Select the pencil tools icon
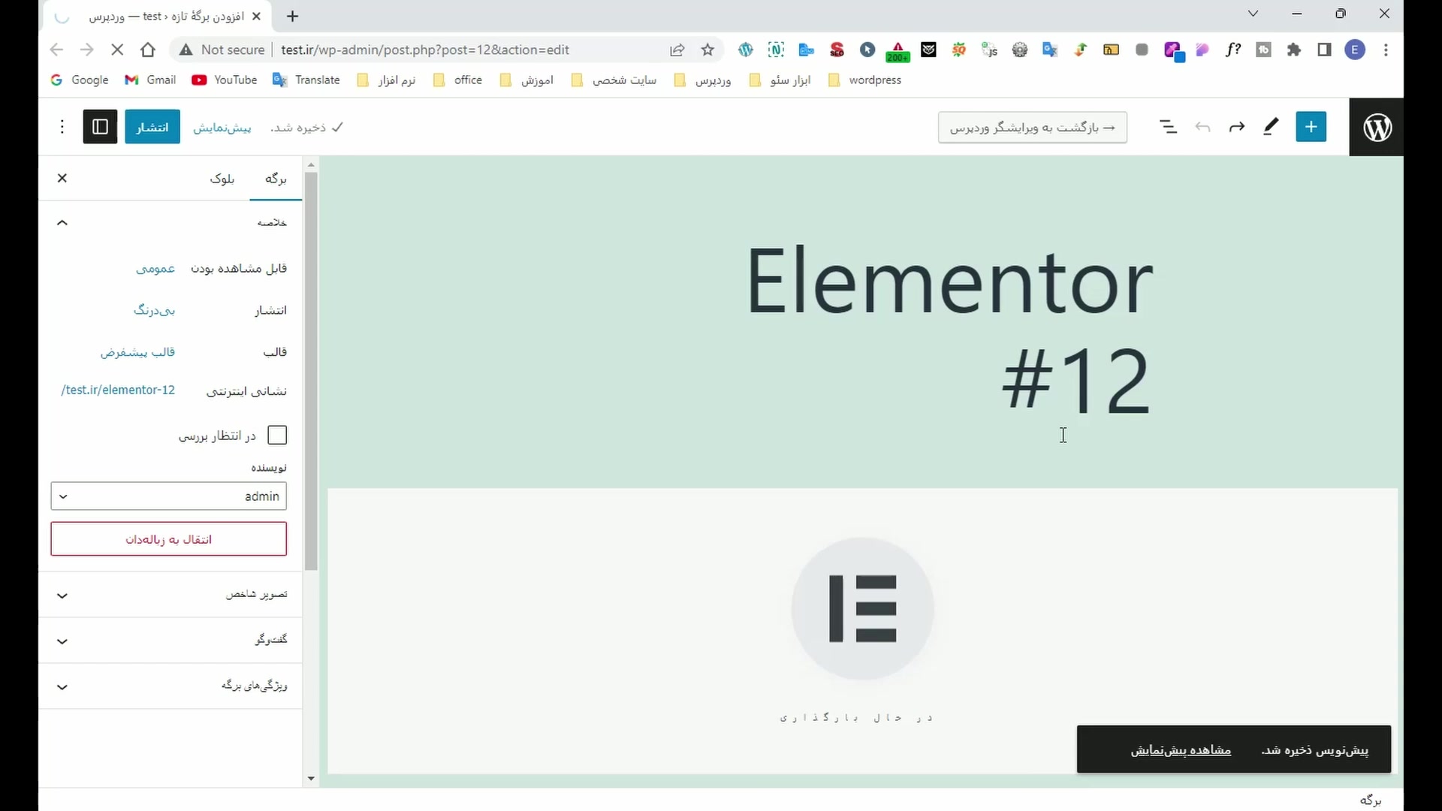The width and height of the screenshot is (1442, 811). 1271,127
